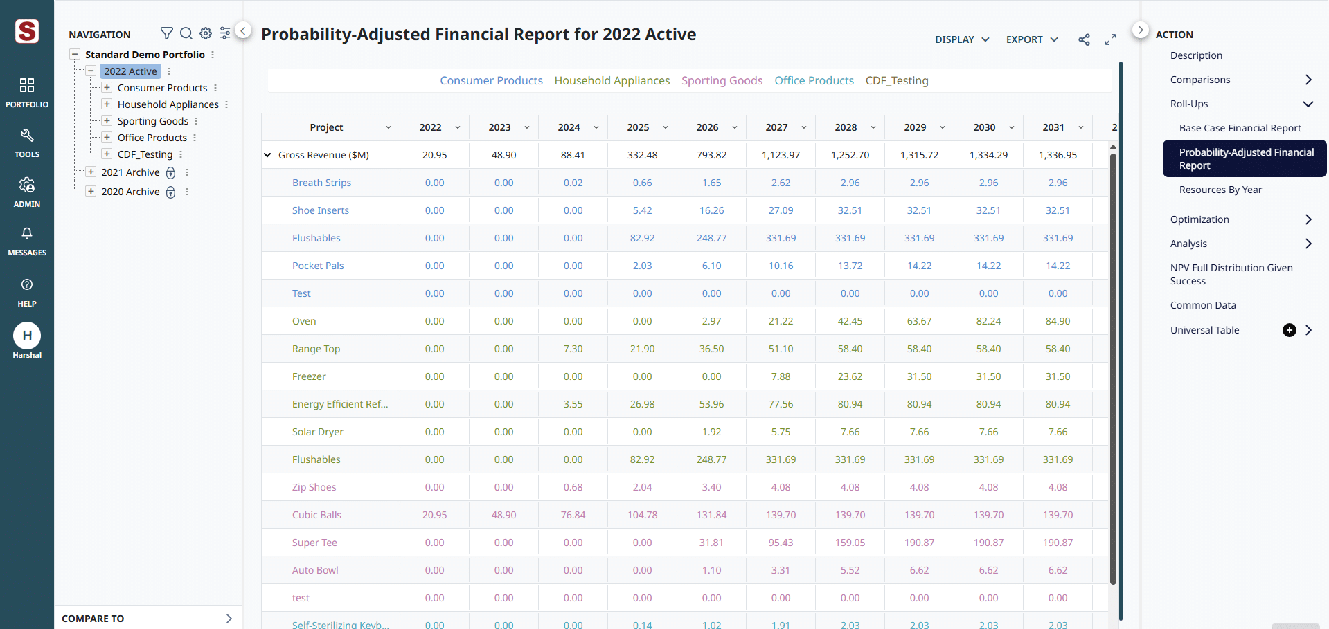This screenshot has width=1329, height=629.
Task: Expand the Consumer Products tree node
Action: pos(107,88)
